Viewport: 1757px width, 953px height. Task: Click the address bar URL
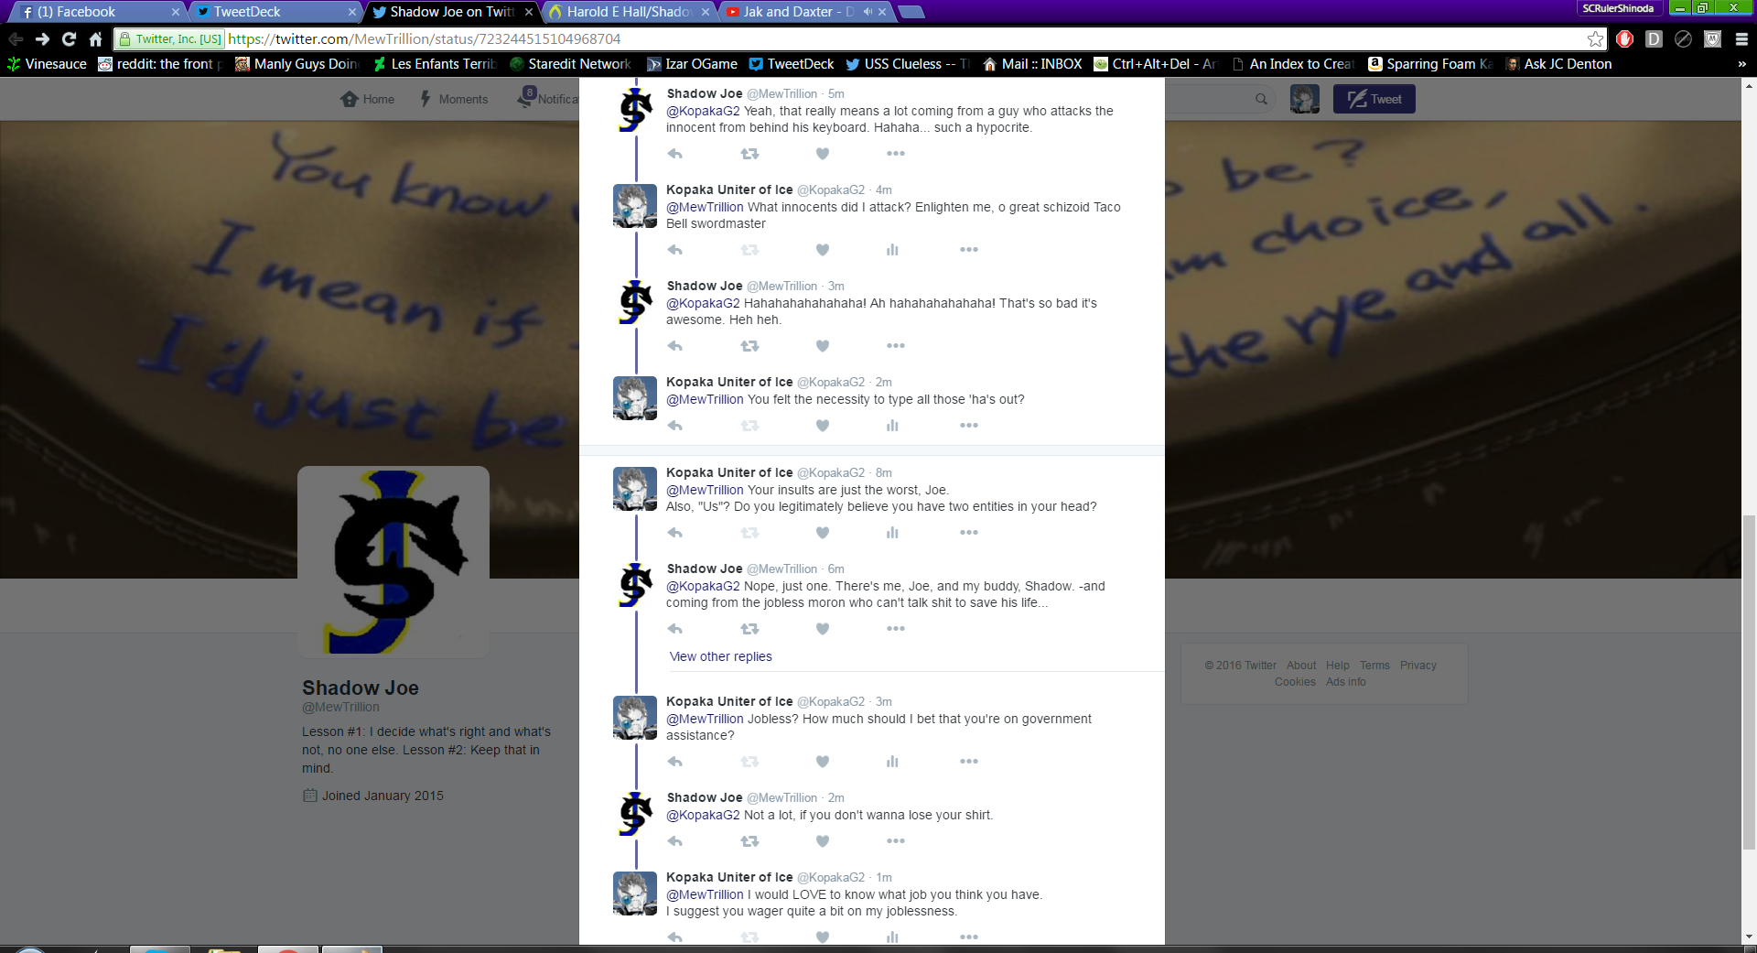pos(425,39)
